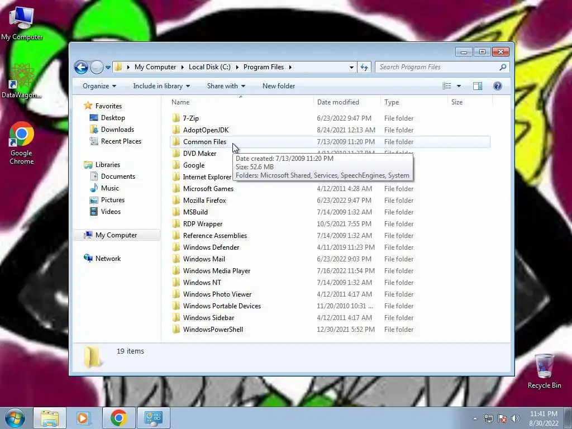572x429 pixels.
Task: Click the Refresh button beside address bar
Action: (364, 67)
